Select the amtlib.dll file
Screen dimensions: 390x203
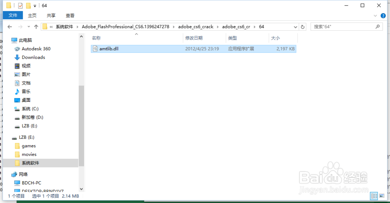tap(193, 49)
